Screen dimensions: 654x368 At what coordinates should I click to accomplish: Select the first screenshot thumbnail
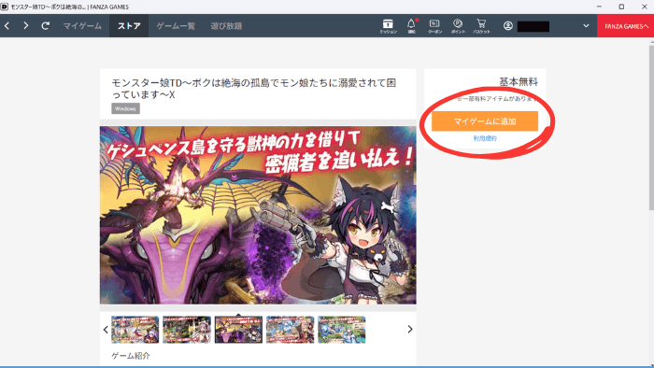coord(135,330)
